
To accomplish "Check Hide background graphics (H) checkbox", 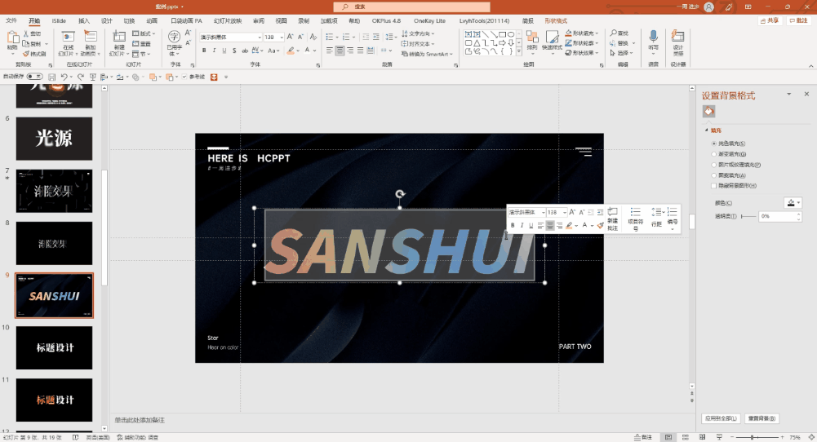I will point(714,185).
